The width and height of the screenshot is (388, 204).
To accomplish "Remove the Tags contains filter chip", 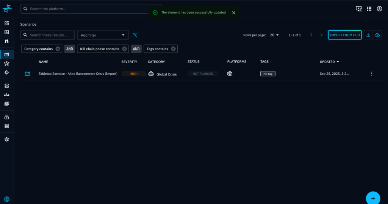I will [x=173, y=49].
